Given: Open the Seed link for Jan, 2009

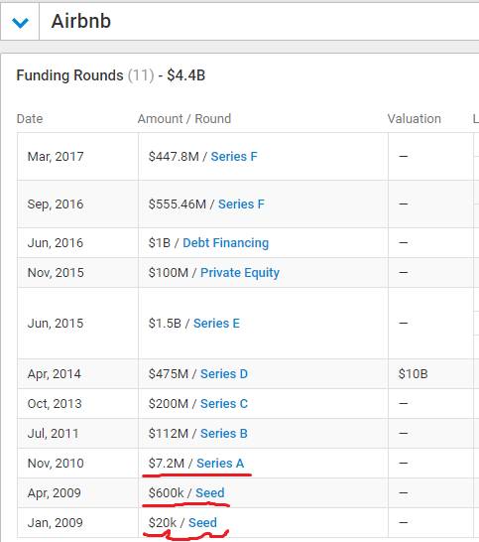Looking at the screenshot, I should 202,522.
